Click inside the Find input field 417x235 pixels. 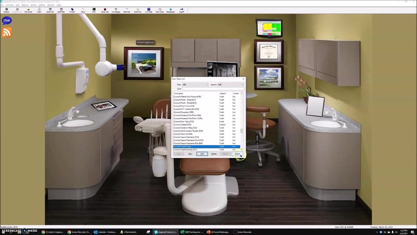(x=213, y=89)
